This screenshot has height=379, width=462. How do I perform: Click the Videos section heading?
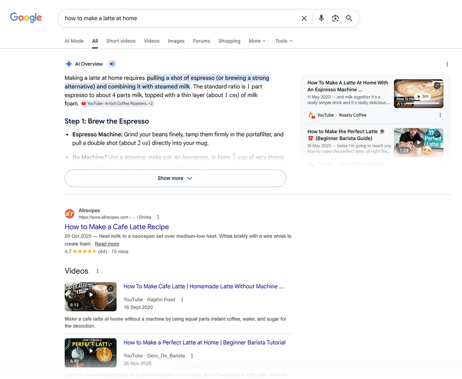pyautogui.click(x=77, y=271)
